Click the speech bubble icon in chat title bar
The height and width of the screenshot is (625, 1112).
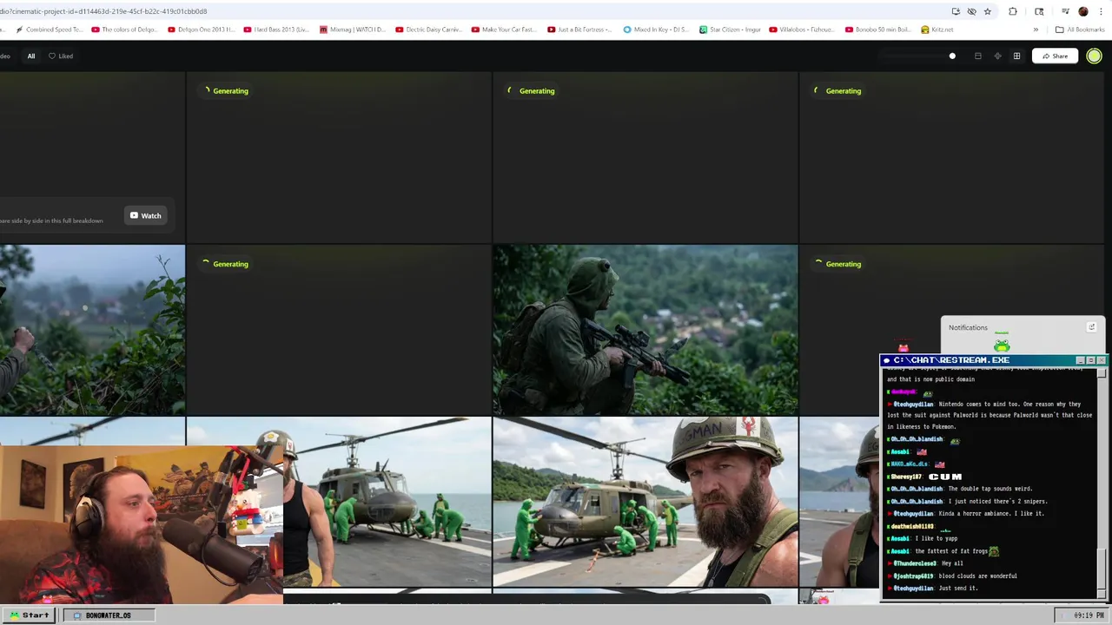click(886, 359)
